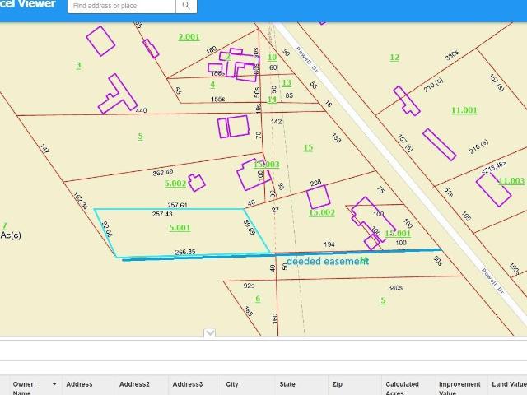Select parcel label 5.001
Image resolution: width=527 pixels, height=395 pixels.
tap(180, 228)
